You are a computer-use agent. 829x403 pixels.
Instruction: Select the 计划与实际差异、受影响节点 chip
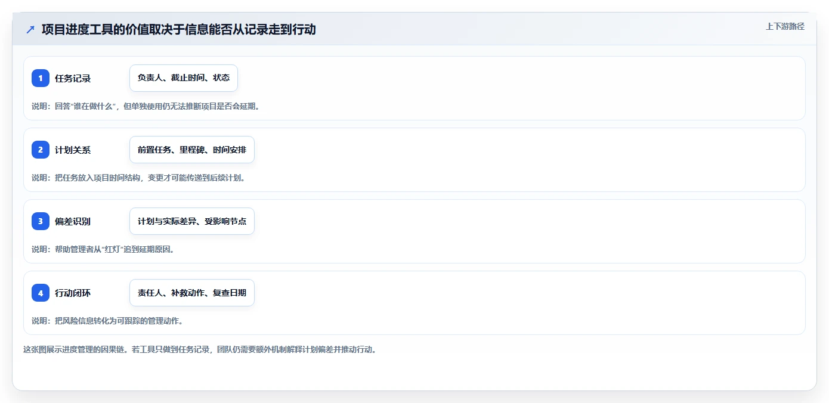pos(192,221)
